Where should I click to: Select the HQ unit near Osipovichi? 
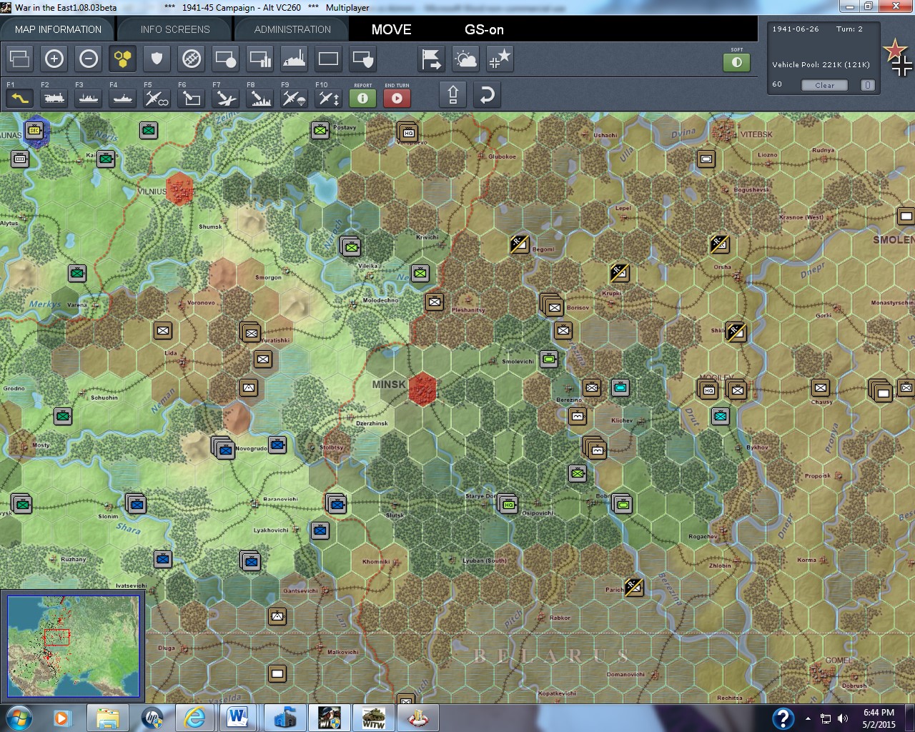pos(508,504)
